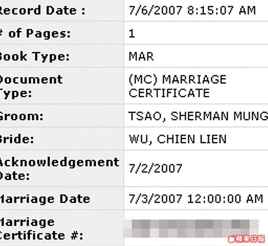Click groom name TSAO, SHERMAN MUNG
The image size is (268, 246).
[198, 116]
